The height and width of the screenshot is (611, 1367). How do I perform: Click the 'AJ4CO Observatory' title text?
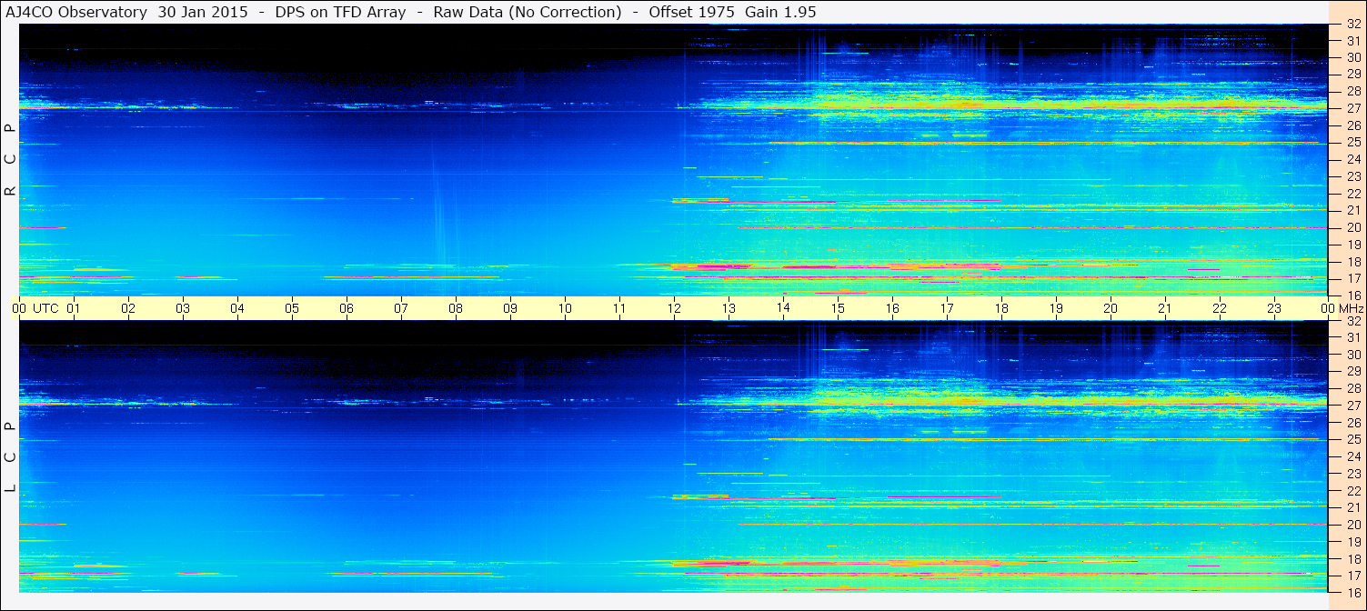pos(77,12)
